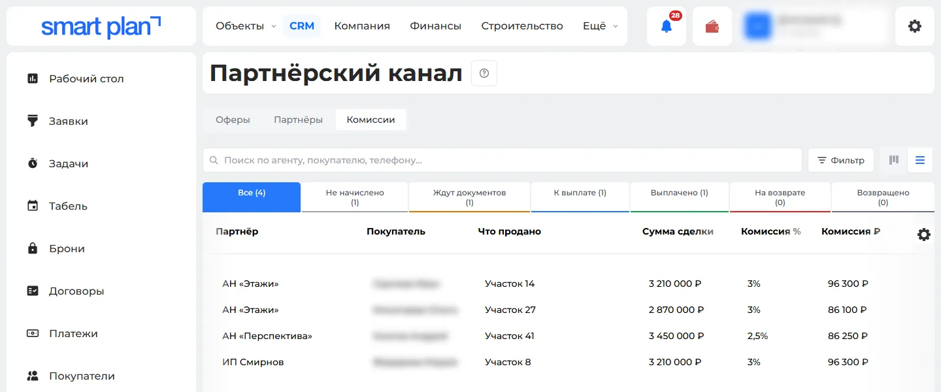Image resolution: width=941 pixels, height=392 pixels.
Task: Click the Брони lock icon
Action: pos(33,248)
